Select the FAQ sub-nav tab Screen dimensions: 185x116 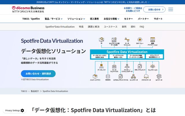tap(142, 27)
